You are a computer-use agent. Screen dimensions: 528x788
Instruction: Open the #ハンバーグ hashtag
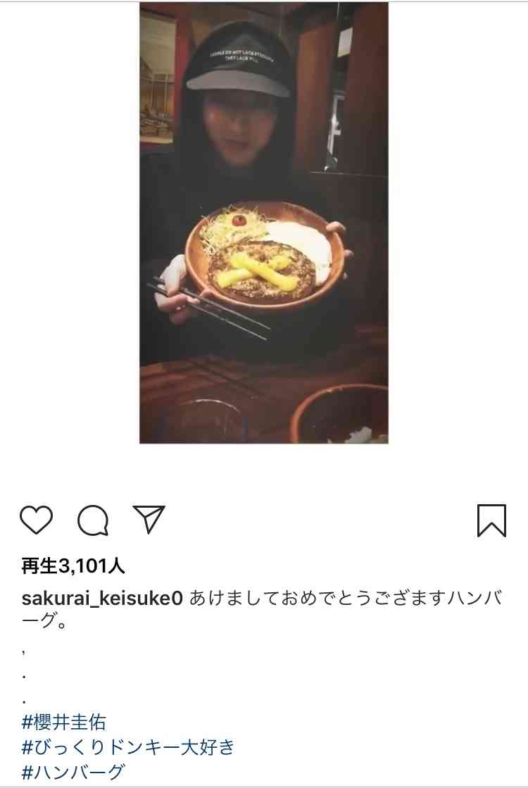tap(73, 771)
